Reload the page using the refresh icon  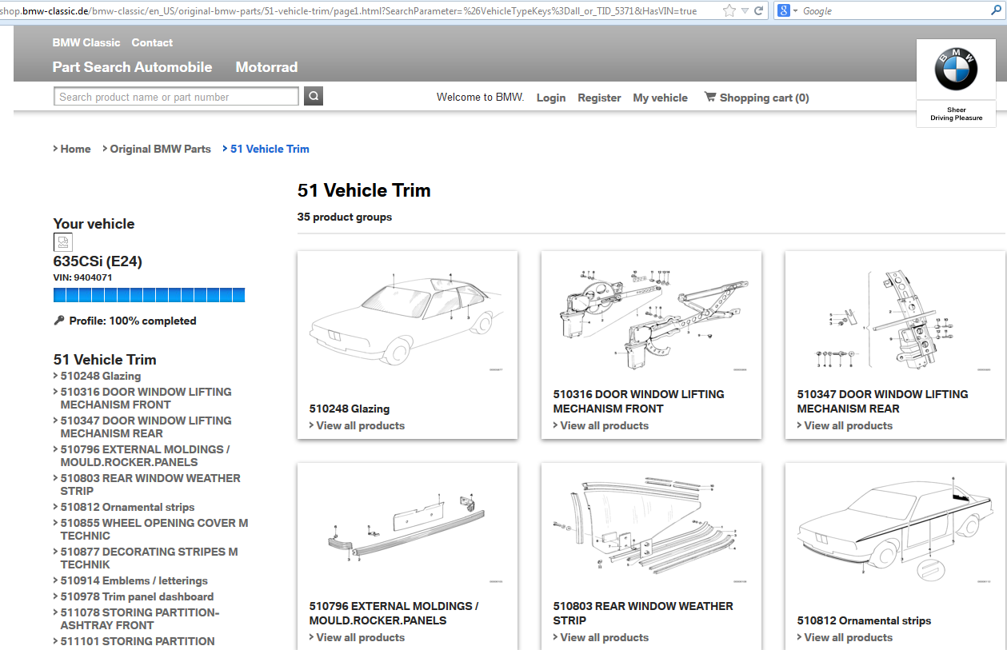[759, 10]
